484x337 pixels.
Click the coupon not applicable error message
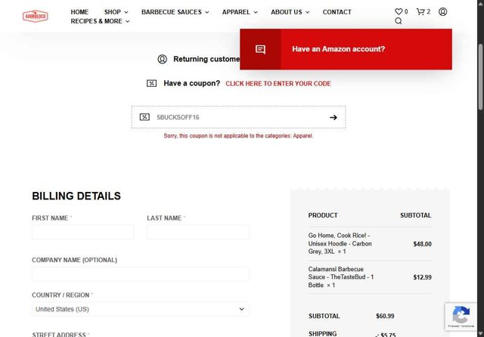click(238, 136)
